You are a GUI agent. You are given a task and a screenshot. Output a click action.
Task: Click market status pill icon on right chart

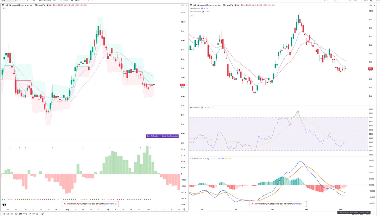click(237, 5)
